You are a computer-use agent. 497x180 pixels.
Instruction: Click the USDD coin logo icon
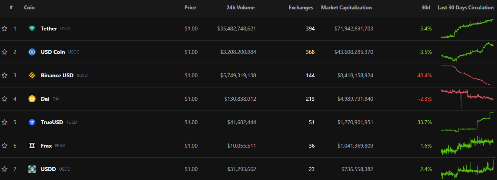click(32, 169)
